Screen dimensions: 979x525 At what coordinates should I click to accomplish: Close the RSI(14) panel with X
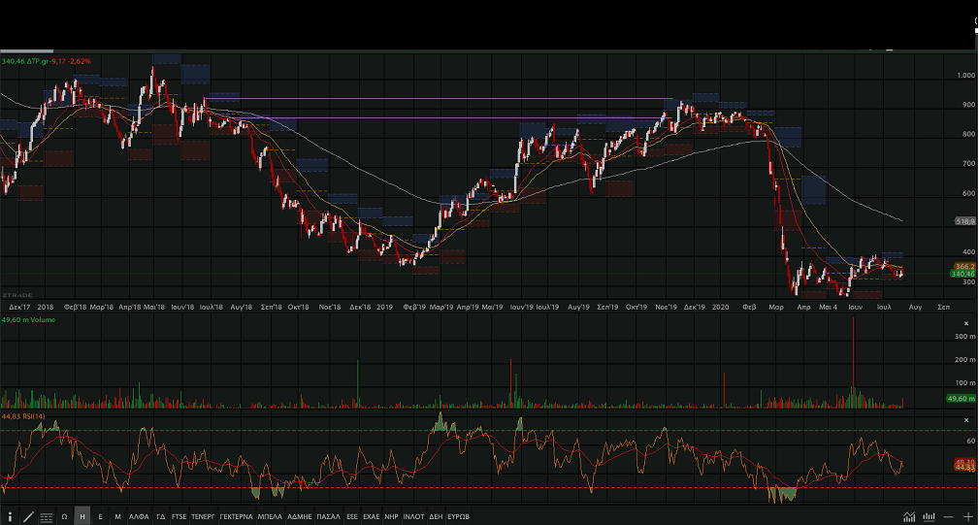[965, 420]
